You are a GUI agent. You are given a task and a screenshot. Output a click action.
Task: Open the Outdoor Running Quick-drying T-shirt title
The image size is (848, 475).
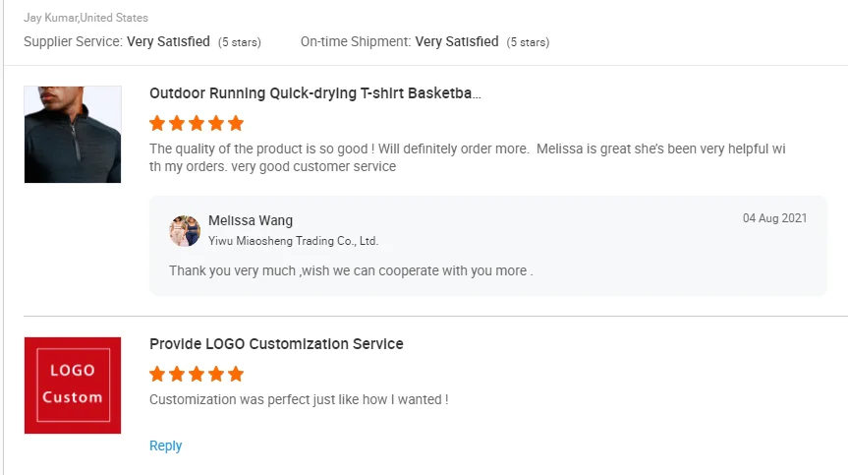pyautogui.click(x=314, y=93)
